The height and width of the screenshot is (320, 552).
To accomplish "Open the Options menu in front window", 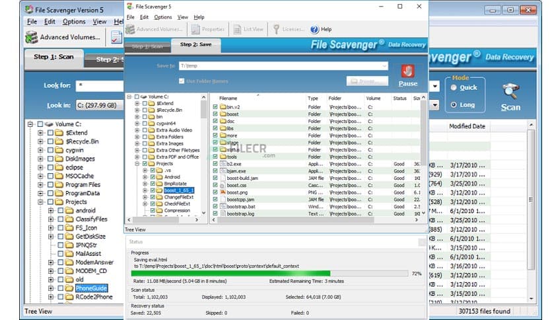I will (163, 17).
